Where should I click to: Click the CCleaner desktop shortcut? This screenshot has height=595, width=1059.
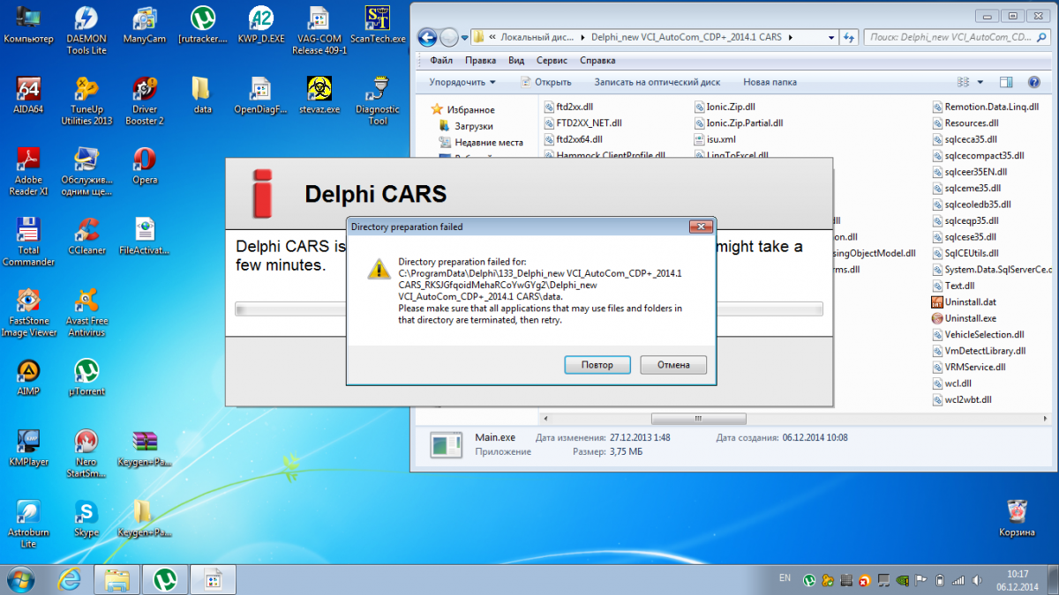pyautogui.click(x=86, y=236)
